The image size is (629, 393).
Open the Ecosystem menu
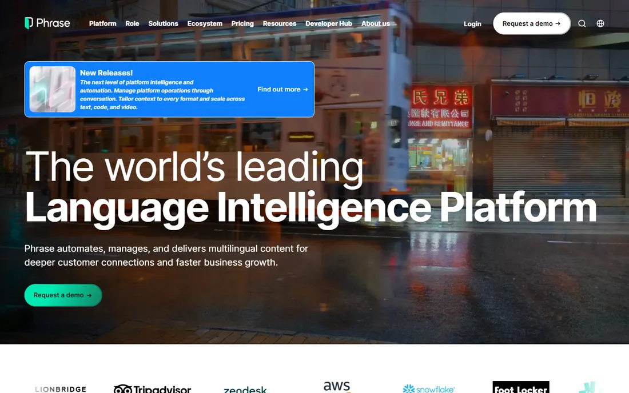tap(205, 23)
